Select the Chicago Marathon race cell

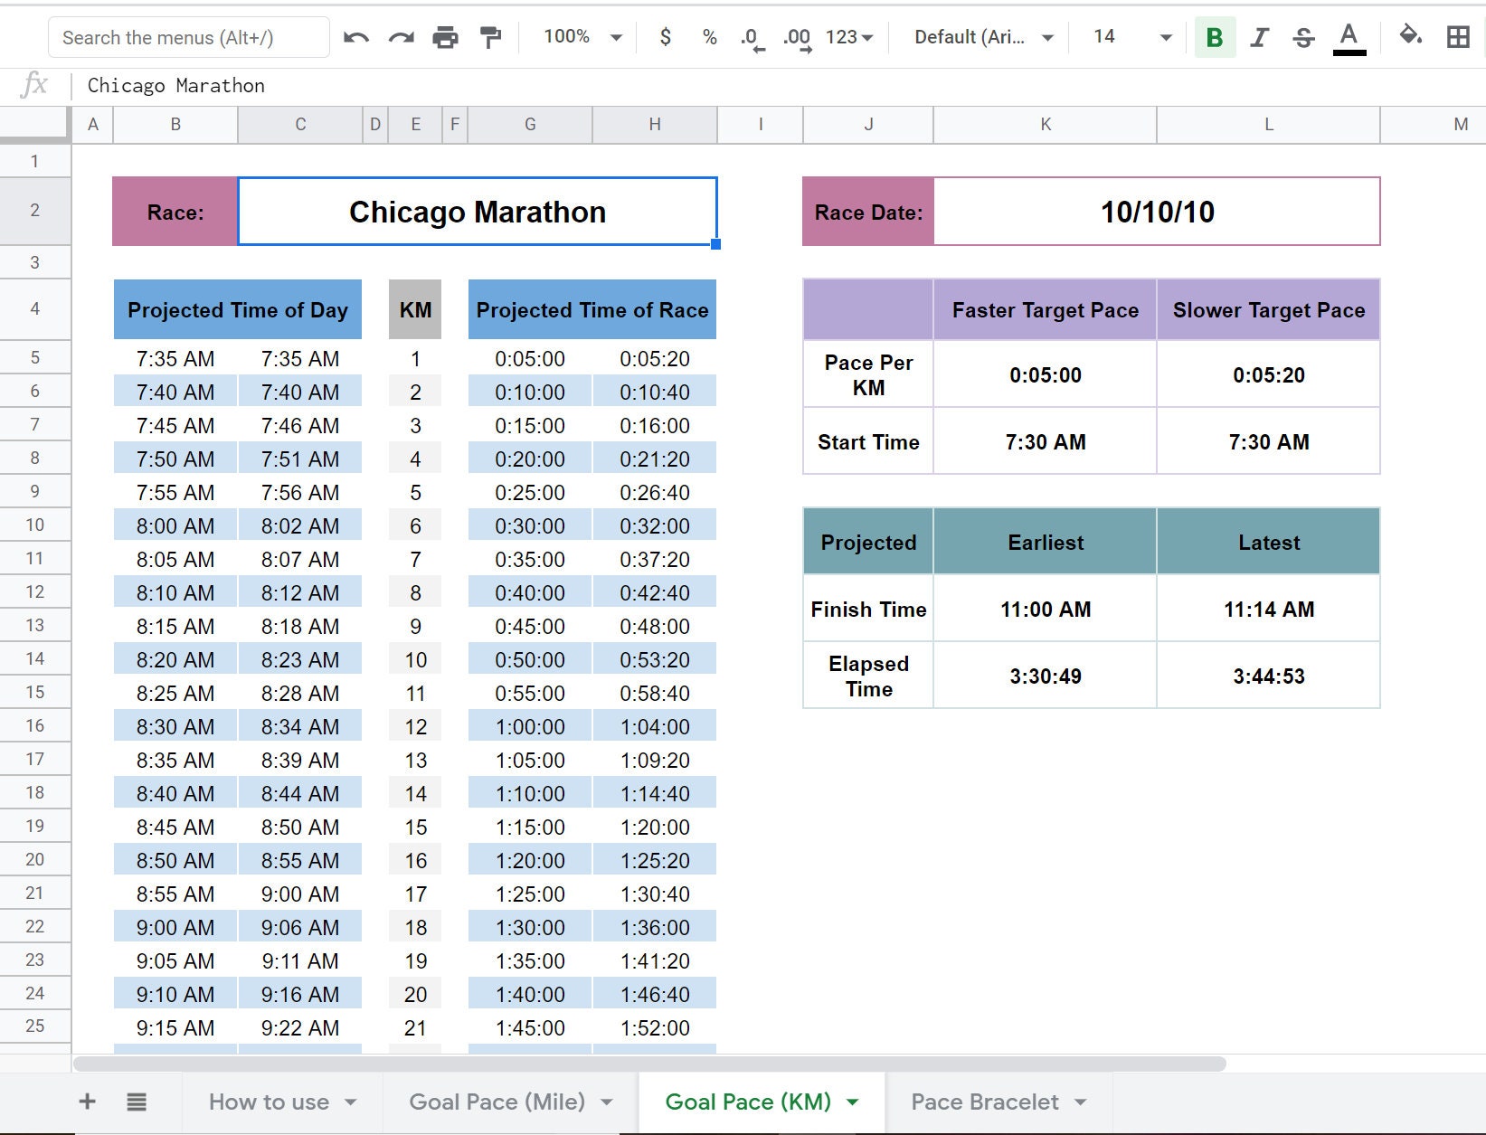point(478,212)
